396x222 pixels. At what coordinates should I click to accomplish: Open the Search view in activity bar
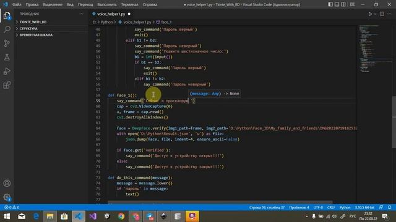pos(7,30)
